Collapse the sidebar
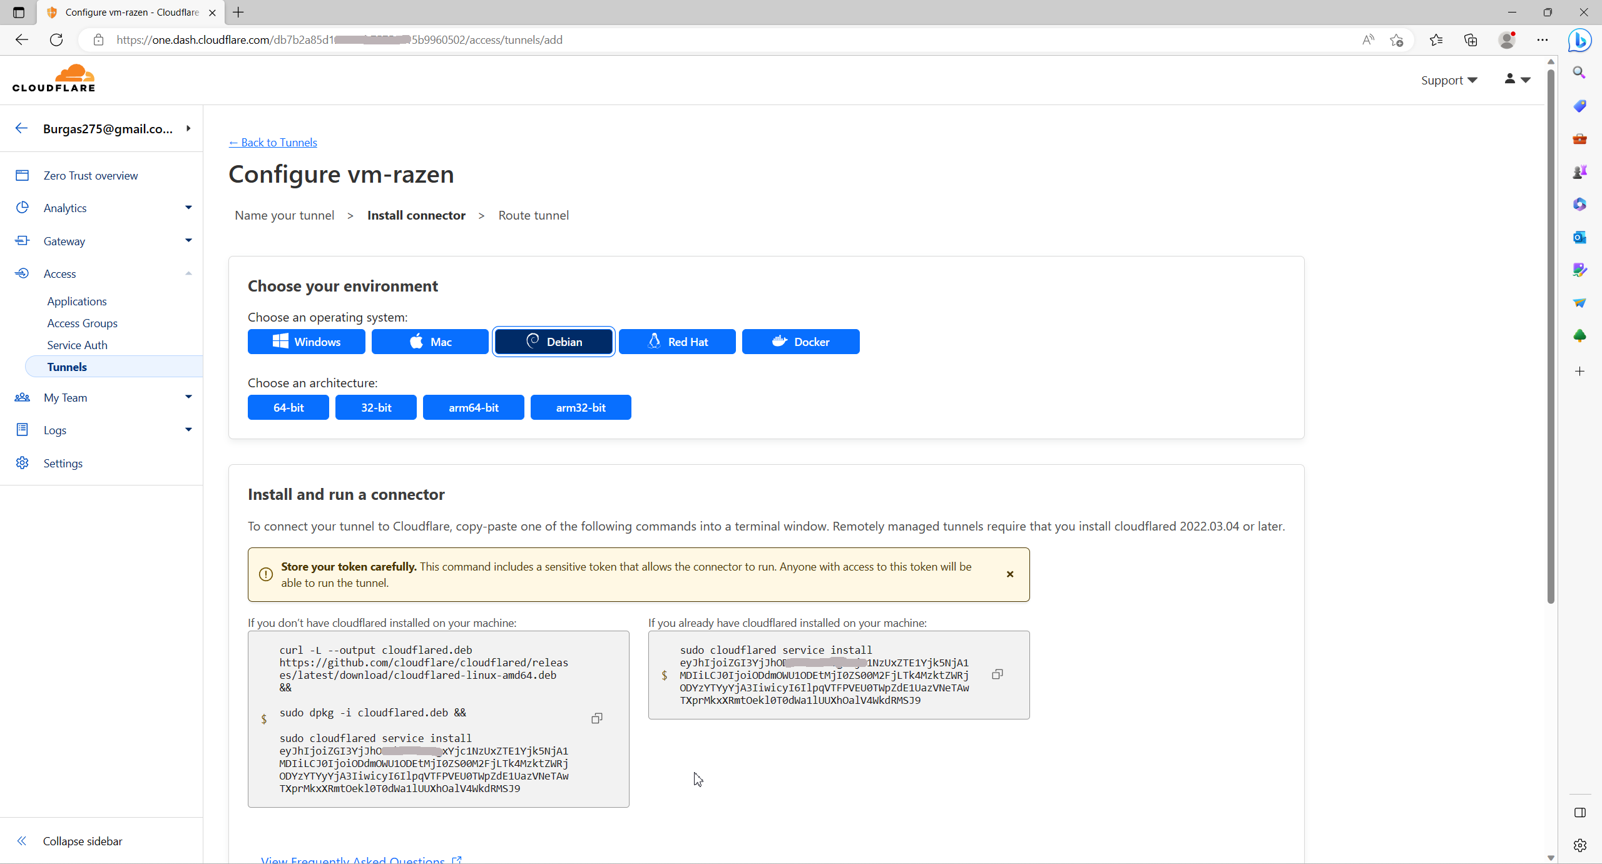The image size is (1602, 864). (x=82, y=841)
